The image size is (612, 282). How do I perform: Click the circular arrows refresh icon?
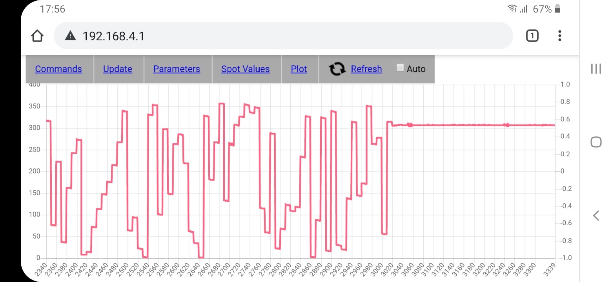pyautogui.click(x=337, y=69)
